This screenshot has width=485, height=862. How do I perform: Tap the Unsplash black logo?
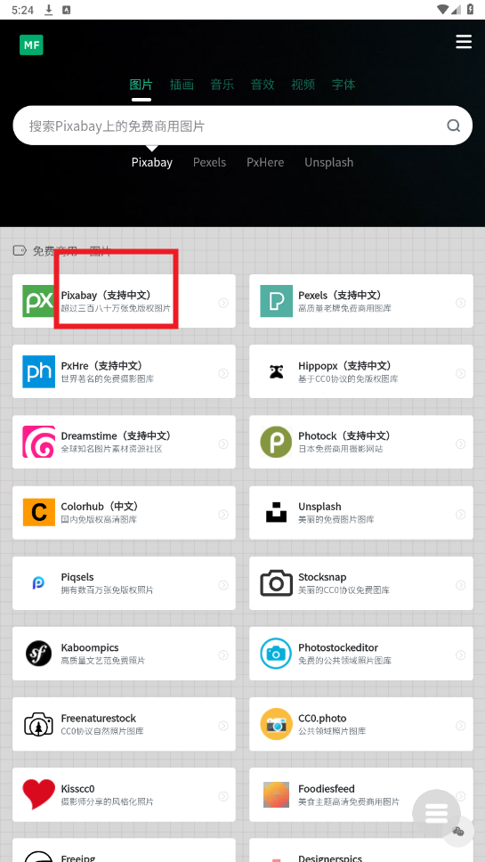[276, 512]
